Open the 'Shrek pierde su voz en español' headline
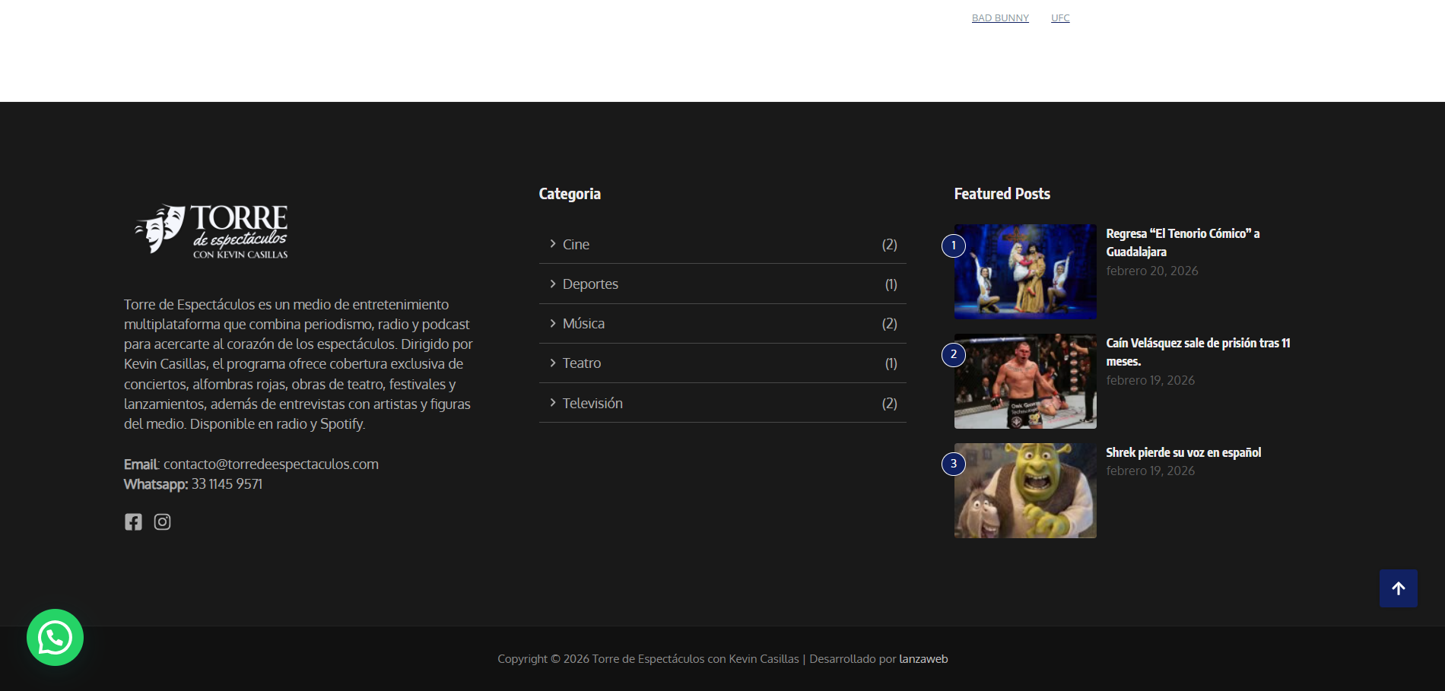Screen dimensions: 1445x691 click(1183, 452)
